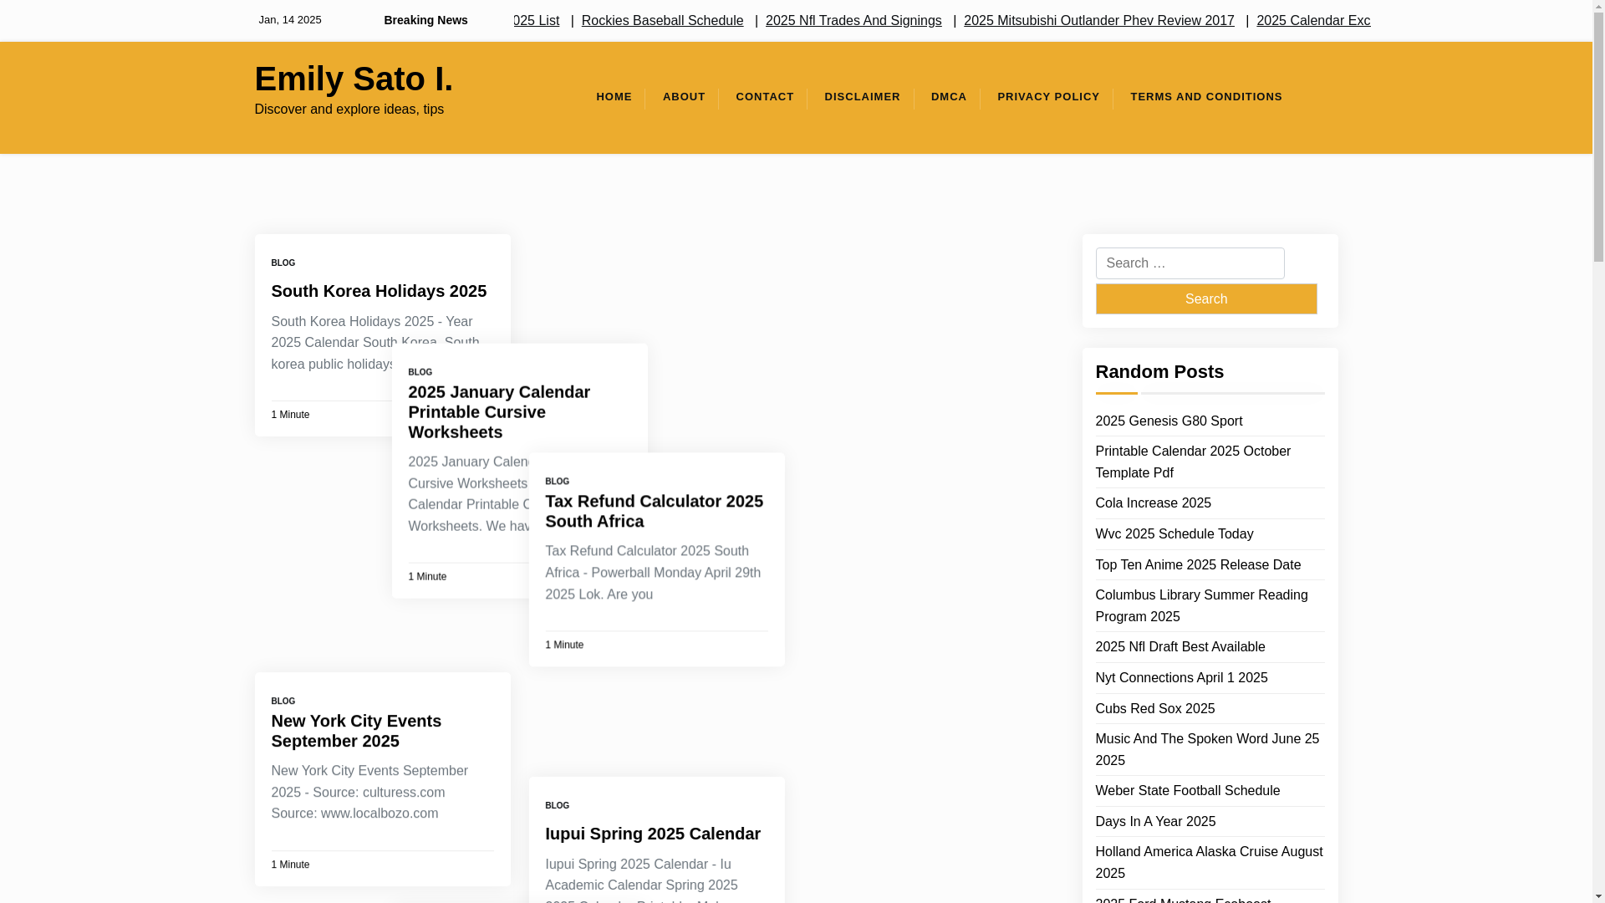Open Rockies Baseball Schedule ticker link
The width and height of the screenshot is (1605, 903).
(662, 21)
